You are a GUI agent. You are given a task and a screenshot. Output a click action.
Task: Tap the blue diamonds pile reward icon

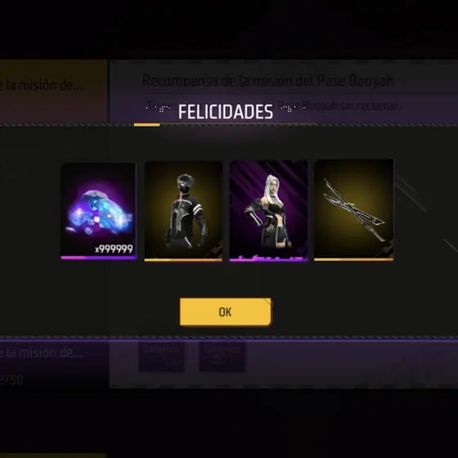pyautogui.click(x=98, y=211)
